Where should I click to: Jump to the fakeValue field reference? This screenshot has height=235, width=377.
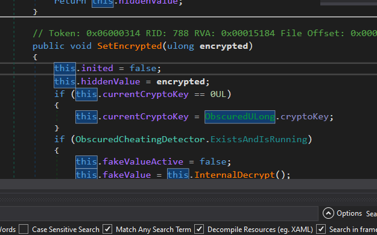click(x=127, y=175)
